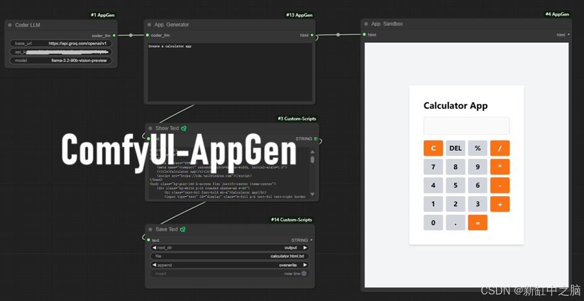Collapse the Coder LLM node via its dot
Image resolution: width=584 pixels, height=301 pixels.
(x=10, y=25)
